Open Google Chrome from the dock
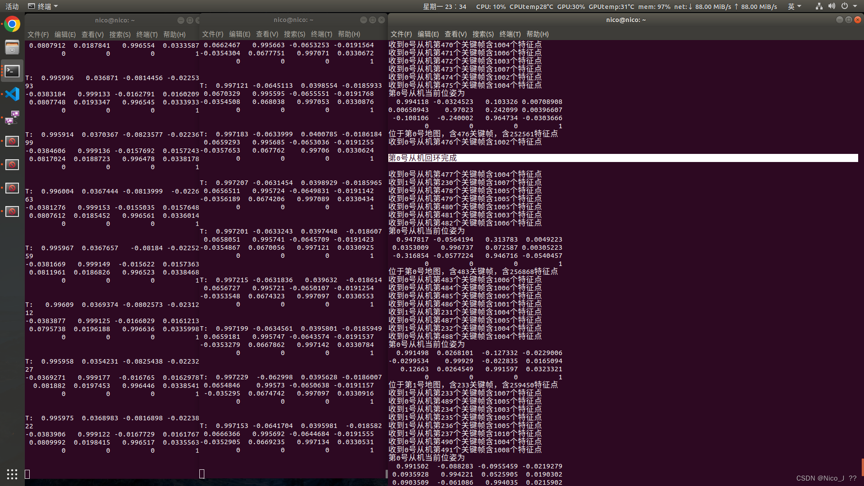Viewport: 864px width, 486px height. [12, 24]
